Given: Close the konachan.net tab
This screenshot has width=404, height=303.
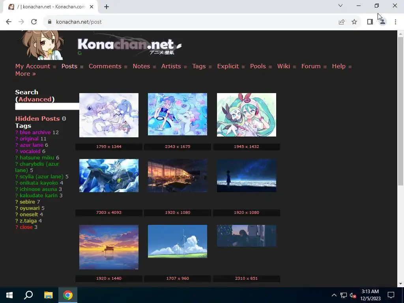Looking at the screenshot, I should (x=92, y=7).
